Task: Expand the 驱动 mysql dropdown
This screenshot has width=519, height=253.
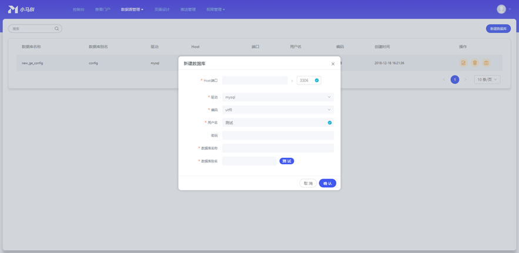Action: pyautogui.click(x=277, y=97)
